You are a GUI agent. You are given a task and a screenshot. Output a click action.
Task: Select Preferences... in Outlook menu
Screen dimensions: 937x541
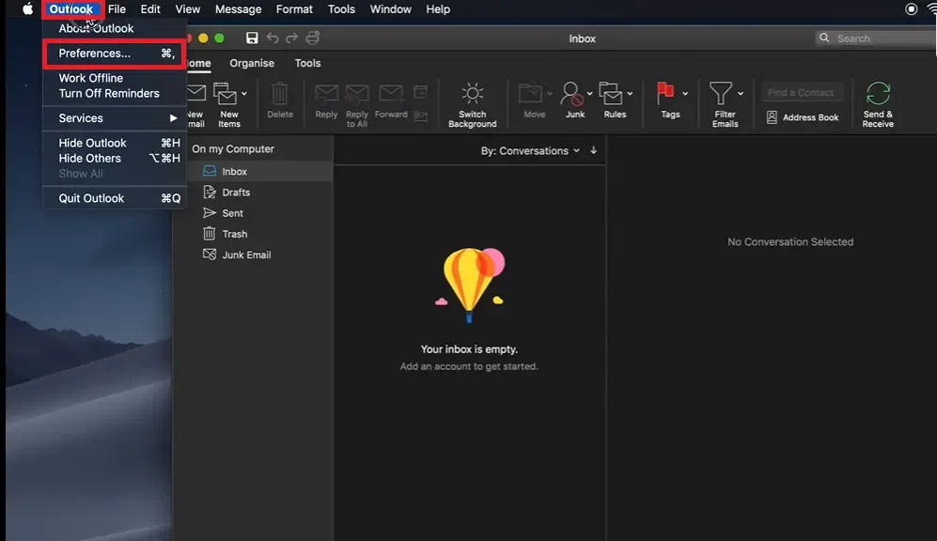click(114, 54)
